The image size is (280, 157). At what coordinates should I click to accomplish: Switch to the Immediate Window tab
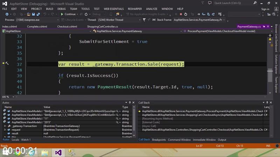204,140
